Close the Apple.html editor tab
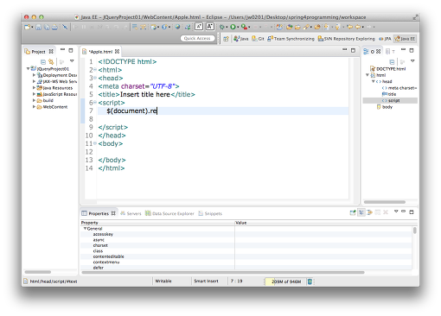The height and width of the screenshot is (316, 441). coord(117,52)
